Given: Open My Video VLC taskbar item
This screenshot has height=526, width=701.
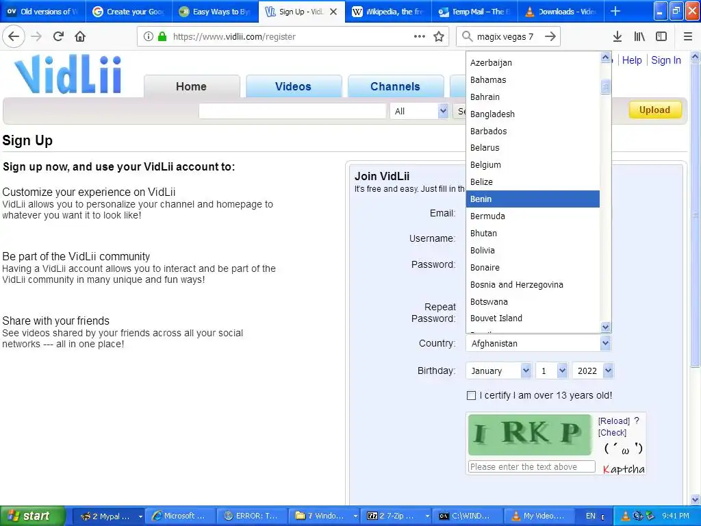Looking at the screenshot, I should tap(539, 516).
